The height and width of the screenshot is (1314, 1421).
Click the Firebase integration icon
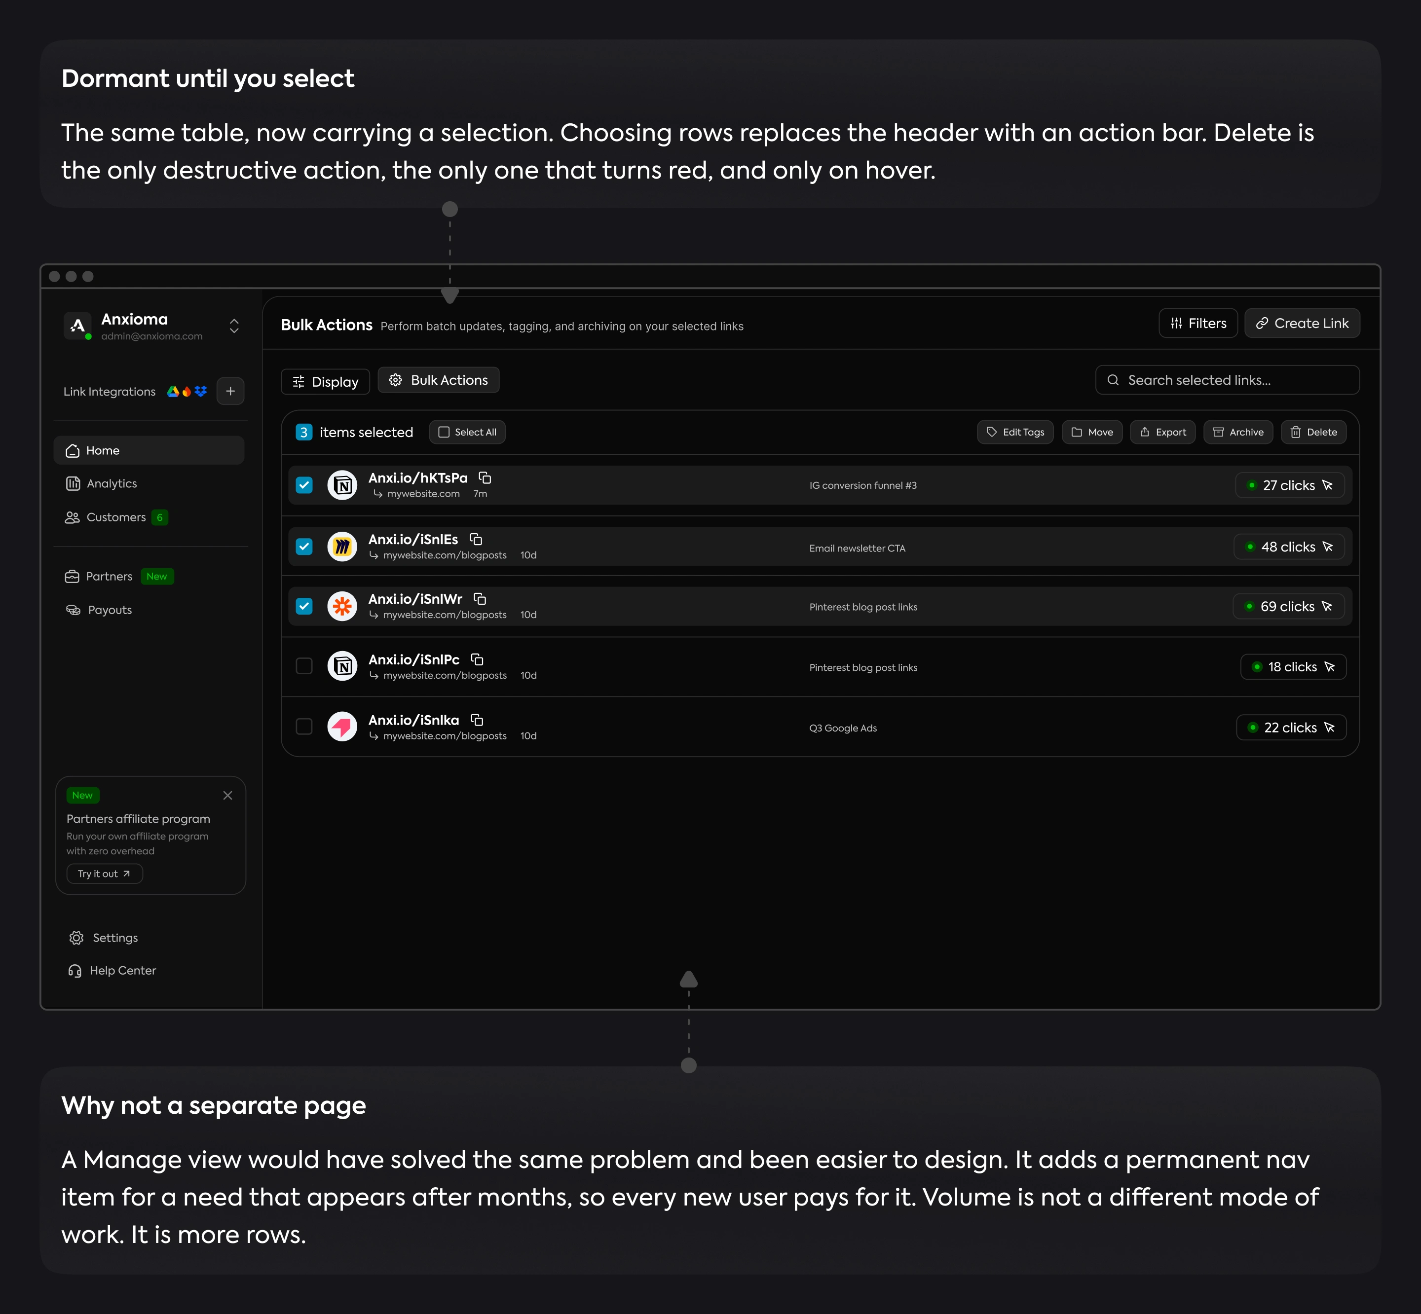tap(187, 391)
